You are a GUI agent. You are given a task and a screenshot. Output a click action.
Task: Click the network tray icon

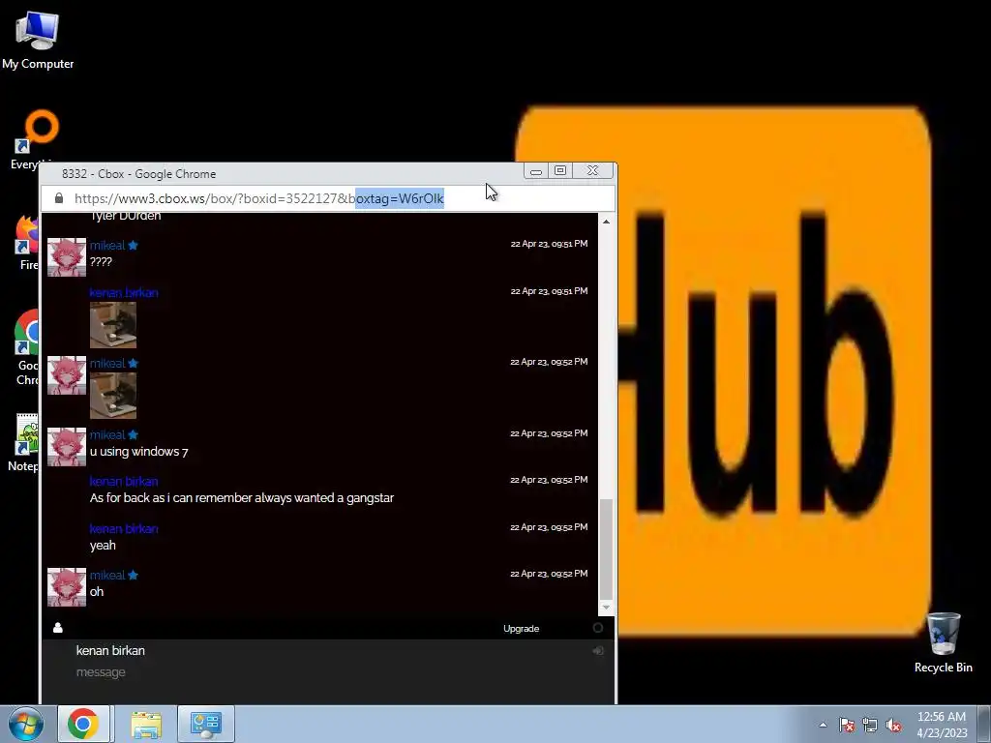(x=870, y=725)
